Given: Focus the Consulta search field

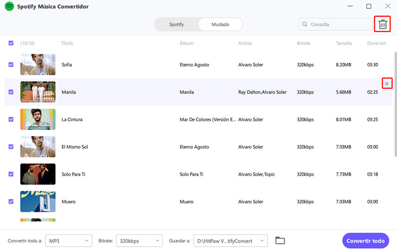Looking at the screenshot, I should (x=335, y=24).
